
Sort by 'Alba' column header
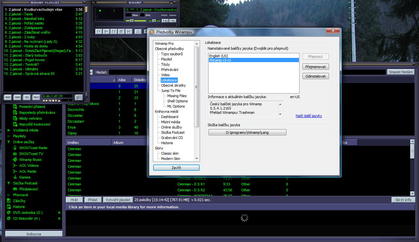124,80
